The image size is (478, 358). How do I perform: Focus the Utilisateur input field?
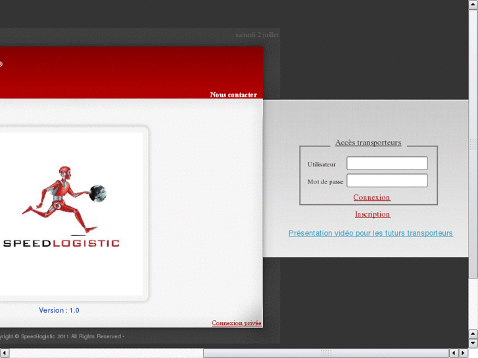[x=387, y=164]
